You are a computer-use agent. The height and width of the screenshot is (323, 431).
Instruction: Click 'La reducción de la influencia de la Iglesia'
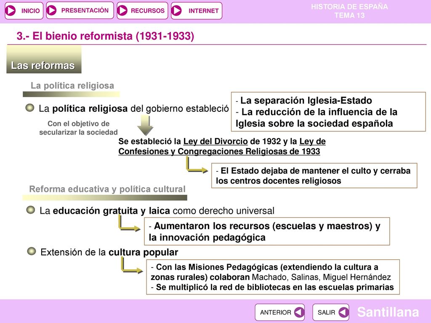(x=317, y=118)
